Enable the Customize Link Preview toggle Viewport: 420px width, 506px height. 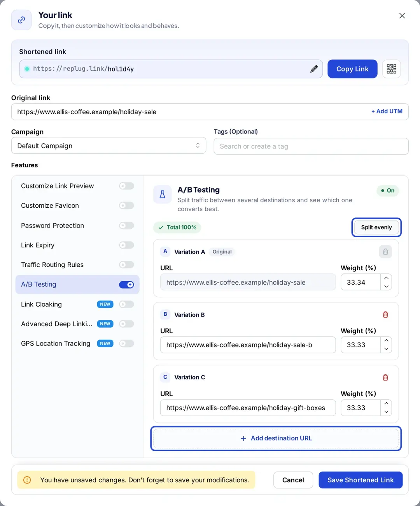pyautogui.click(x=126, y=186)
